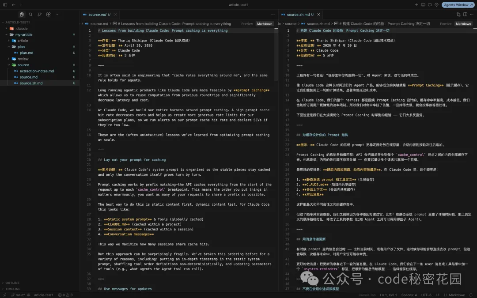Switch to the source.md editor tab
Image resolution: width=477 pixels, height=298 pixels.
click(100, 14)
